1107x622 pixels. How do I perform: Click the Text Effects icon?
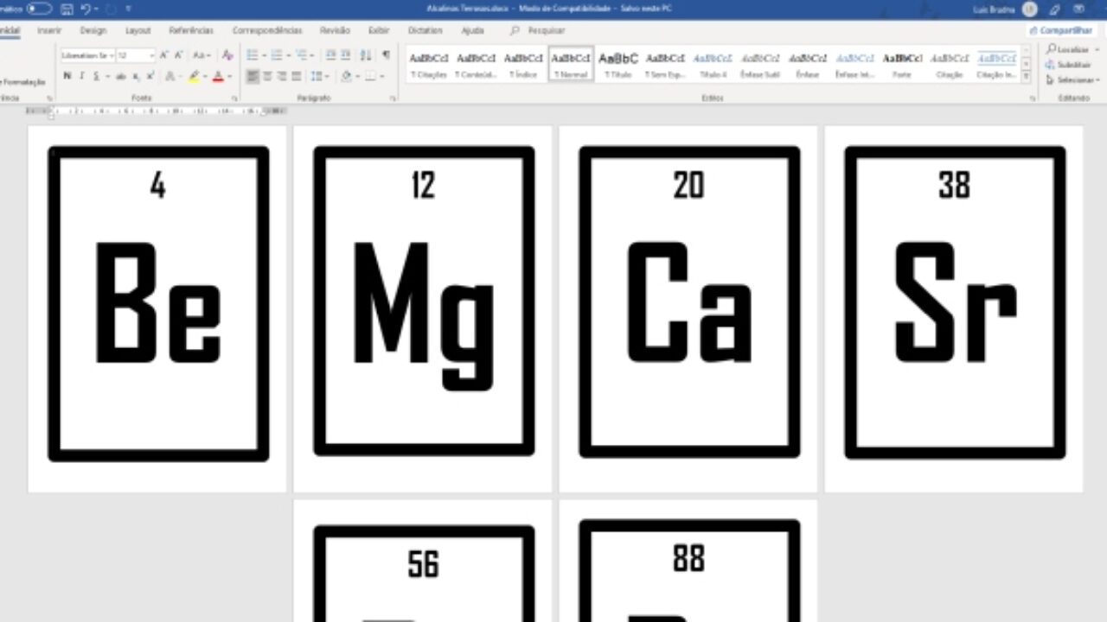click(x=170, y=76)
